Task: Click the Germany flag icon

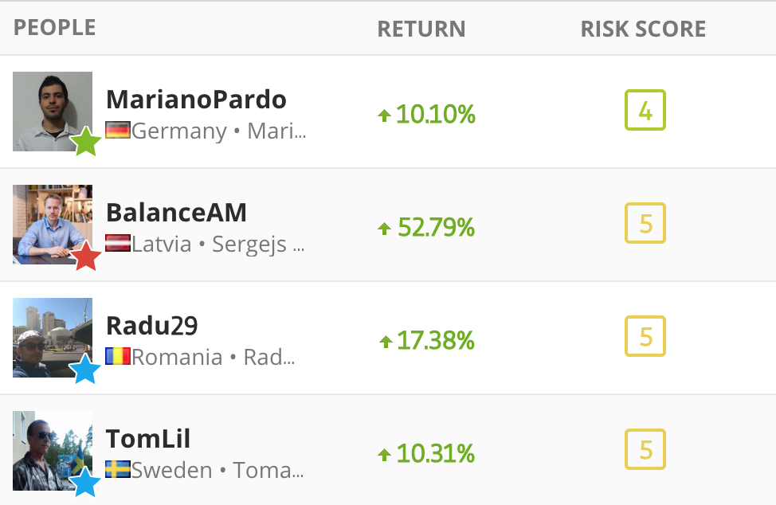Action: click(x=118, y=130)
